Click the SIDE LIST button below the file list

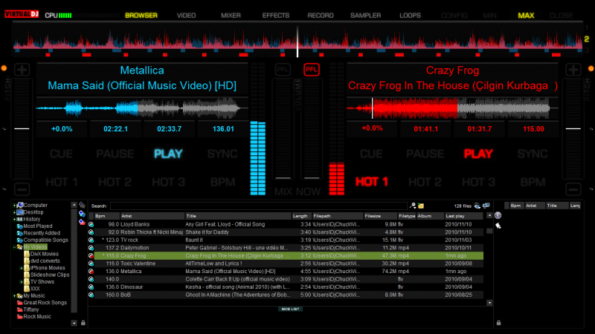(x=290, y=309)
